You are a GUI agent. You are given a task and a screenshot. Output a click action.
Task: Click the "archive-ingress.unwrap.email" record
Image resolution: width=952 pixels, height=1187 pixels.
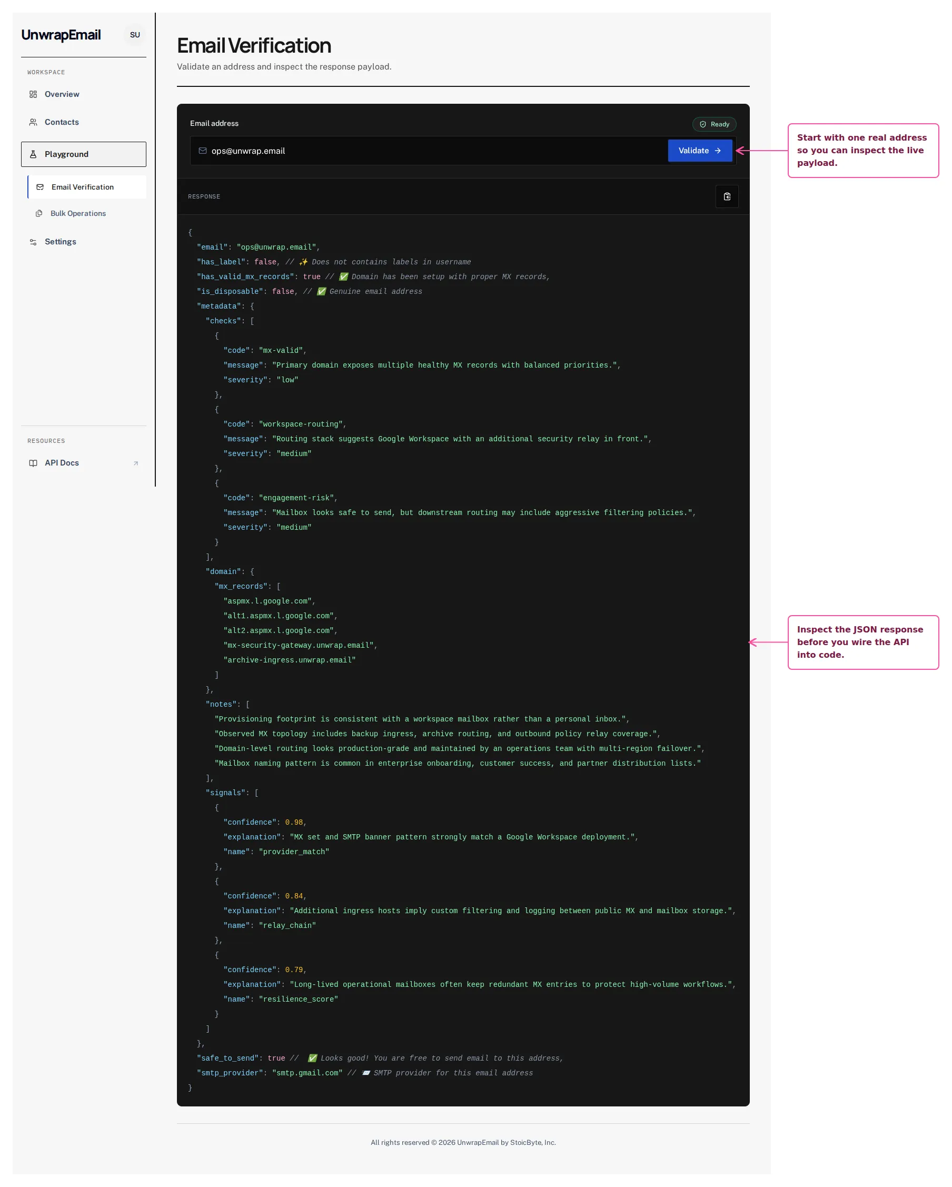[x=290, y=660]
